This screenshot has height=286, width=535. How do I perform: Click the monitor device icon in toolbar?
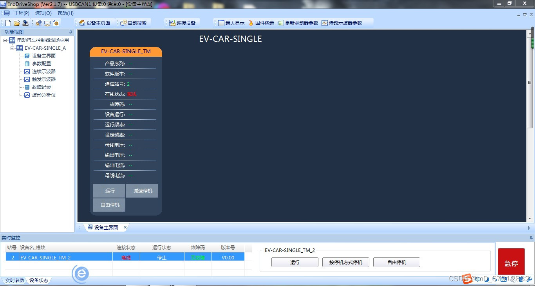click(x=47, y=23)
